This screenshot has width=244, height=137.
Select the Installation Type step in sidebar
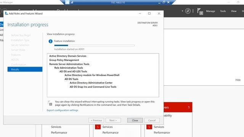20,40
